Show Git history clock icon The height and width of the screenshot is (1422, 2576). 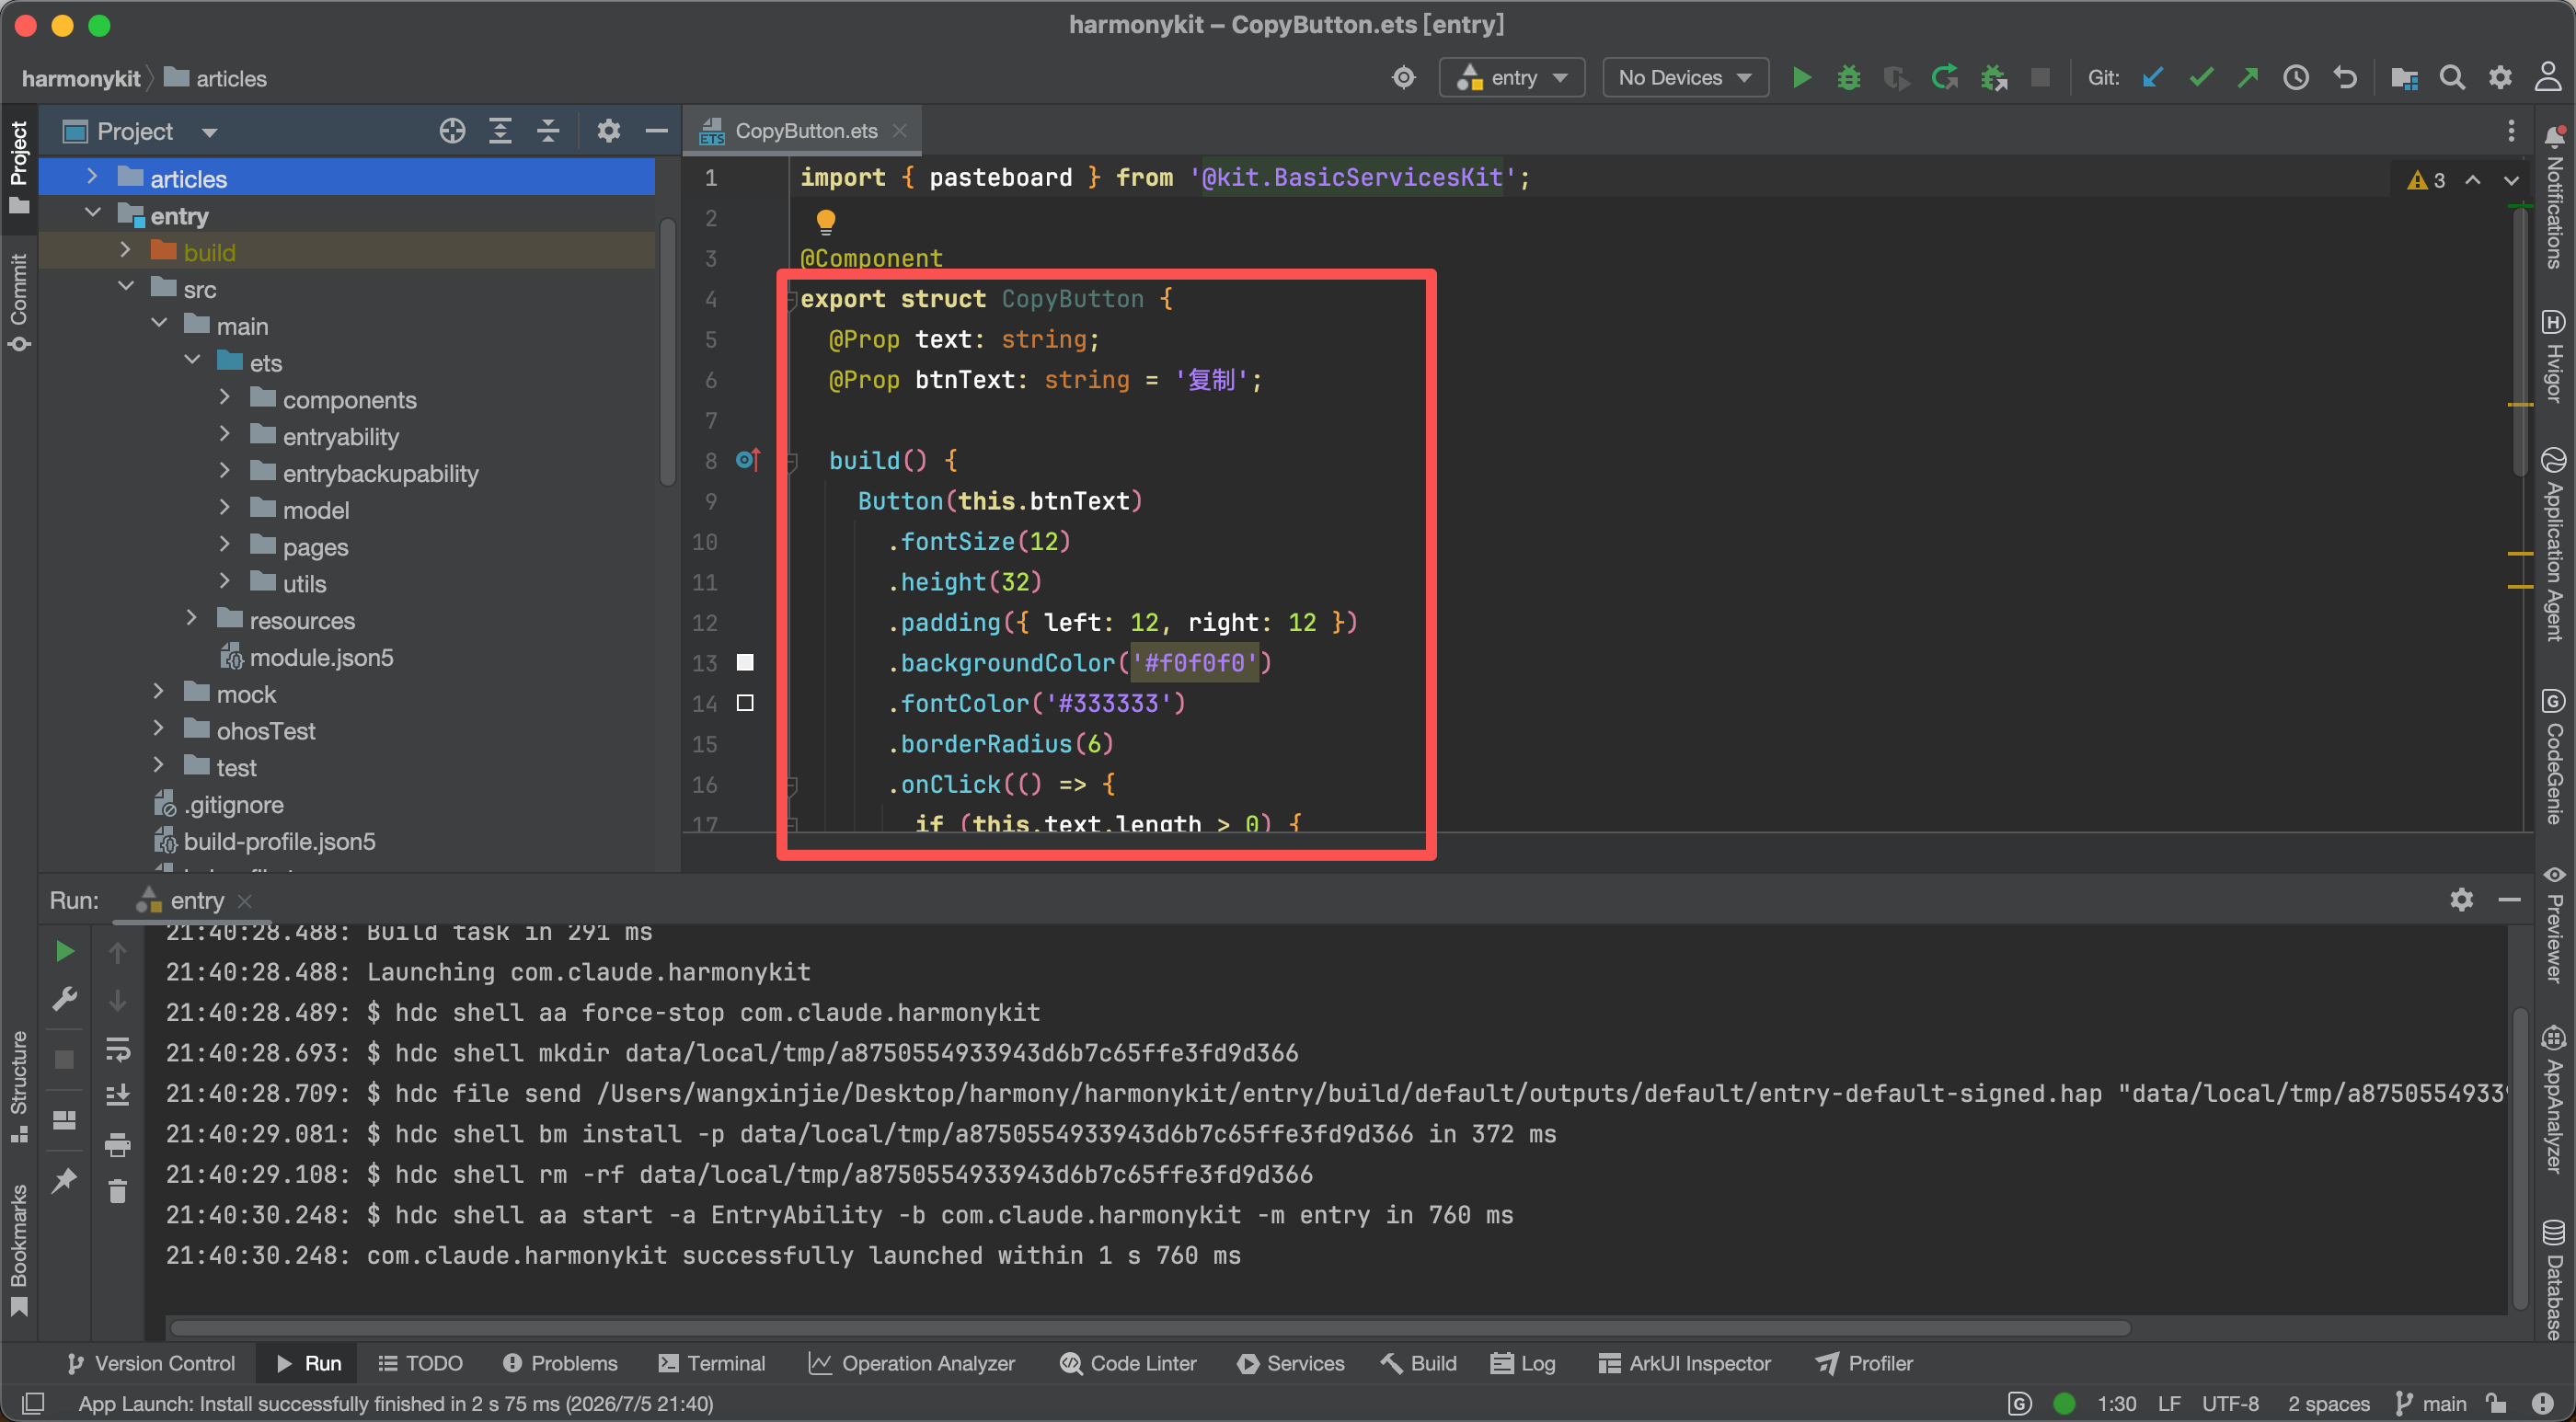[x=2296, y=78]
